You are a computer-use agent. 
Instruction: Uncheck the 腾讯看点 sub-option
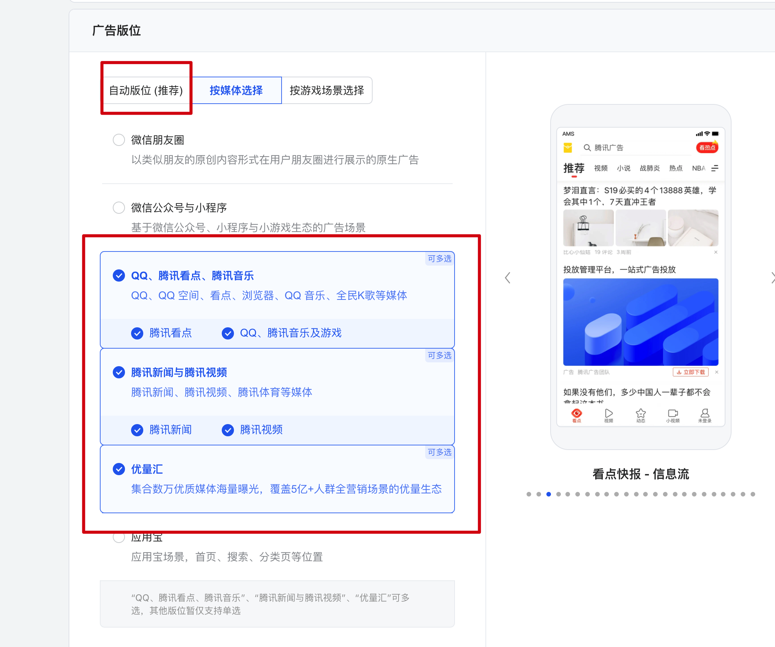137,333
